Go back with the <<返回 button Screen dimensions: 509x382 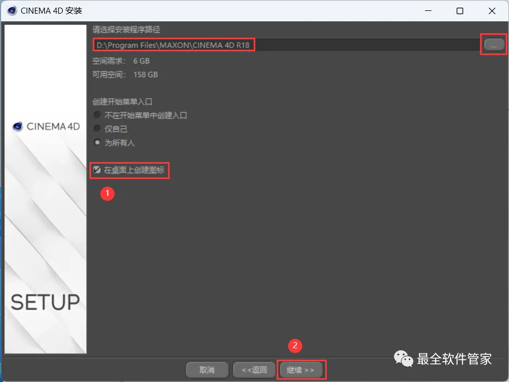(x=254, y=369)
